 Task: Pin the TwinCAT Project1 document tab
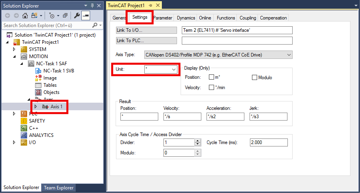[151, 5]
